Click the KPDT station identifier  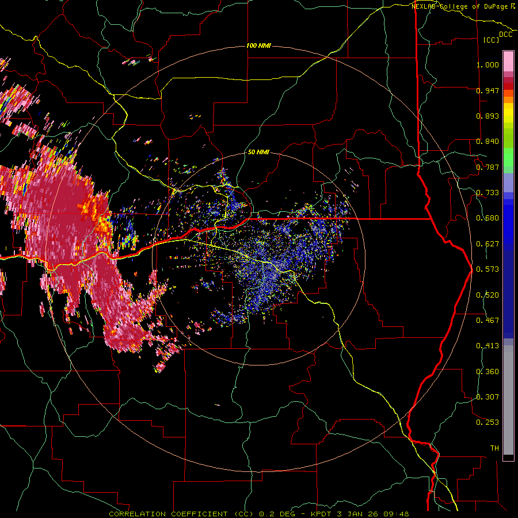click(322, 514)
